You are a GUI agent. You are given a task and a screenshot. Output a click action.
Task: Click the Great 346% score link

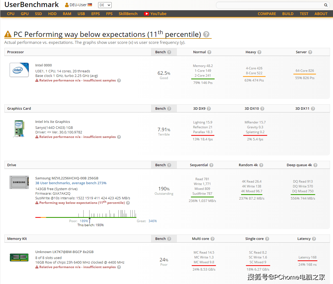(153, 221)
